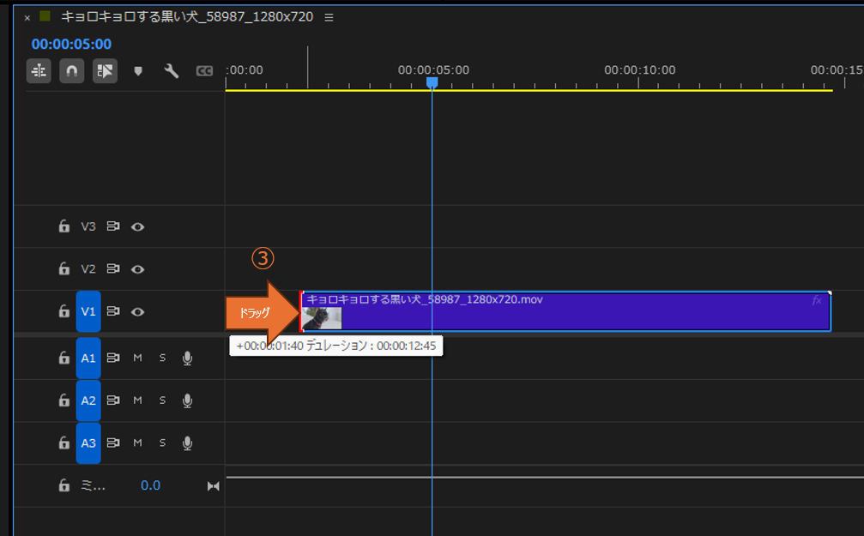Solo audio track A2
864x536 pixels.
tap(162, 400)
